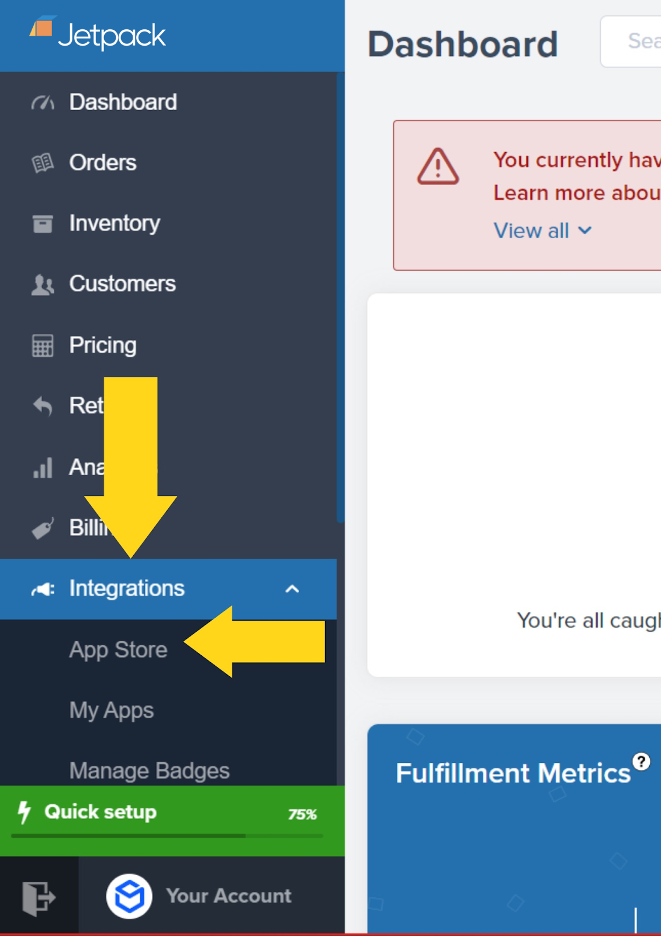The width and height of the screenshot is (661, 936).
Task: Click the 75% setup progress label
Action: point(302,814)
